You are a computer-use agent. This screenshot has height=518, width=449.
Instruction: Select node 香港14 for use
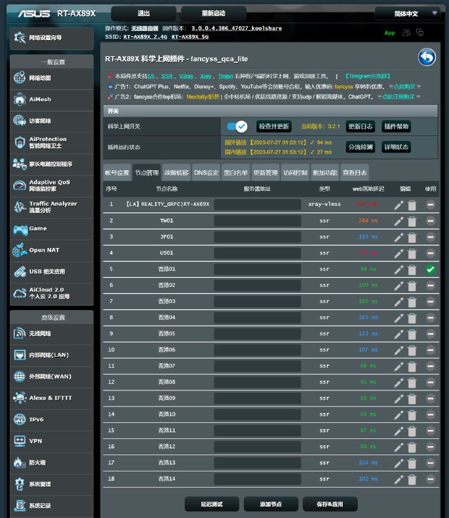click(x=430, y=479)
